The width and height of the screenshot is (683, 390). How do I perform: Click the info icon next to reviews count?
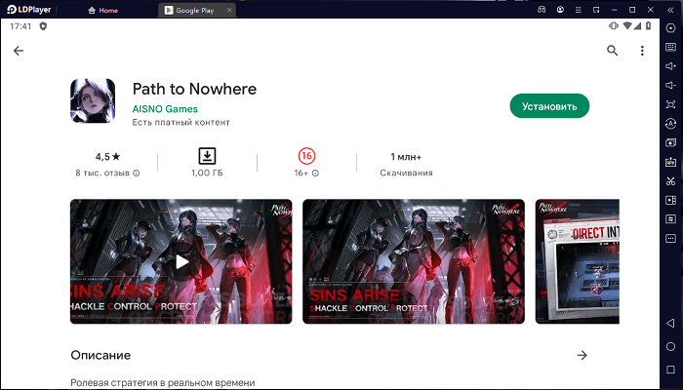[x=137, y=174]
